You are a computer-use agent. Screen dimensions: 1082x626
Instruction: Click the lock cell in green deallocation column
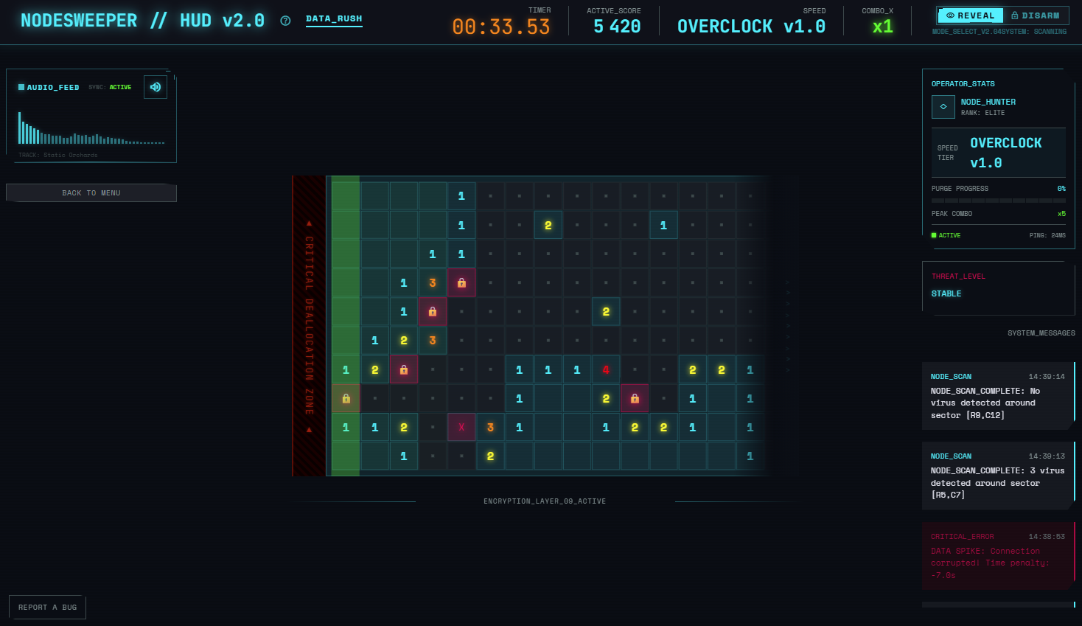coord(346,398)
